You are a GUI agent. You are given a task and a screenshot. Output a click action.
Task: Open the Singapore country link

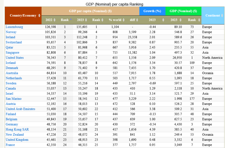click(x=12, y=53)
